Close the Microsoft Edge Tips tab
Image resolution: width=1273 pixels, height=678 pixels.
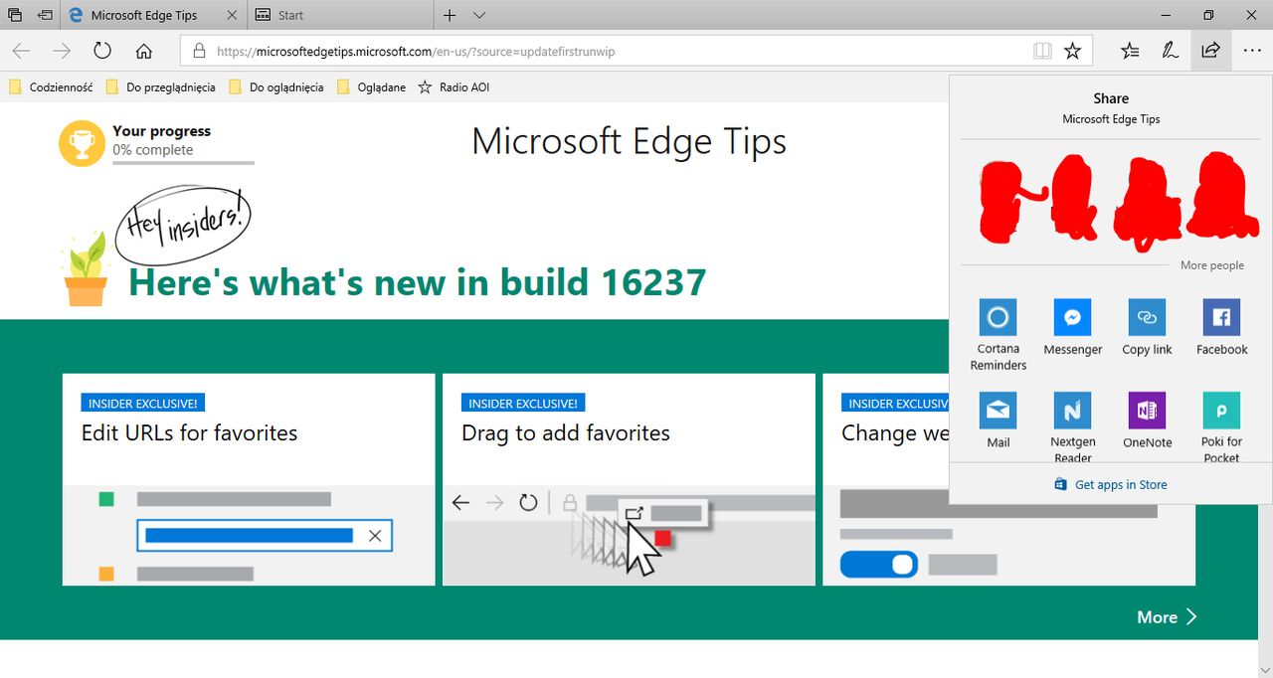click(x=232, y=15)
